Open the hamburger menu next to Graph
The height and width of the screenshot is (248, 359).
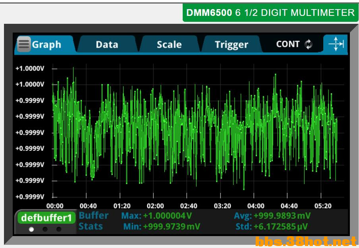click(24, 44)
